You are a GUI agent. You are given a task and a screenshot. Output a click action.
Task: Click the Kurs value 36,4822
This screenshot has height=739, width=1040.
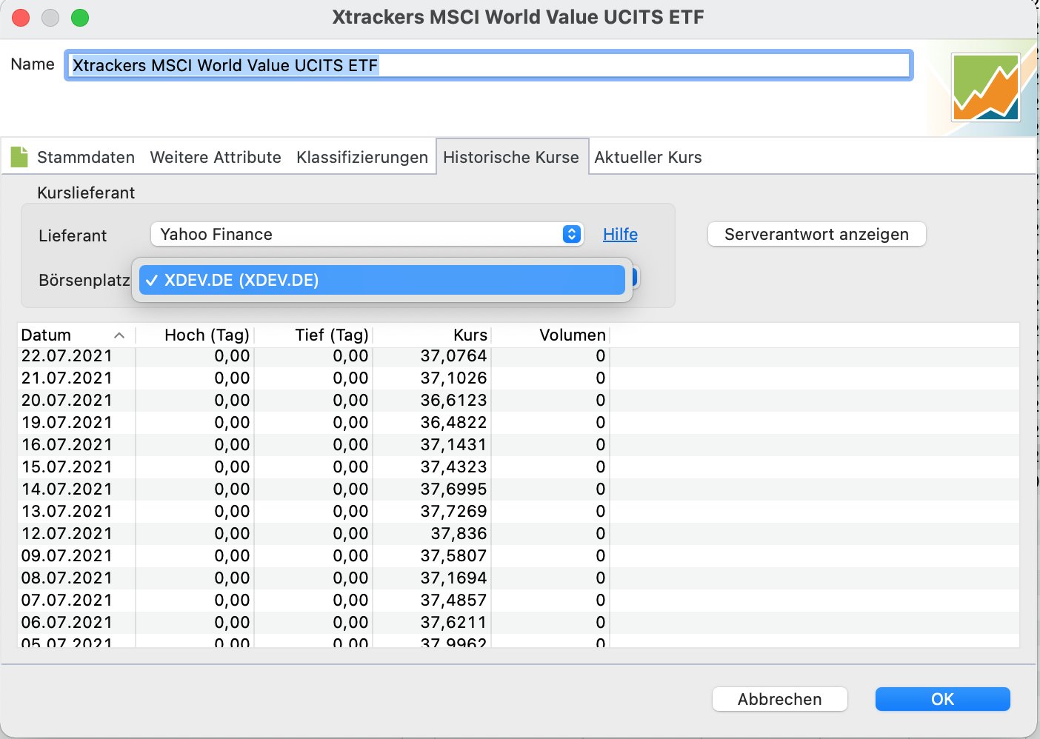[453, 422]
